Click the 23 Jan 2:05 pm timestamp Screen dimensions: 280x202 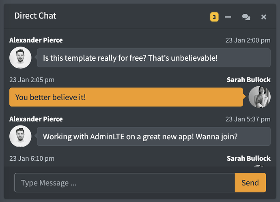click(32, 80)
